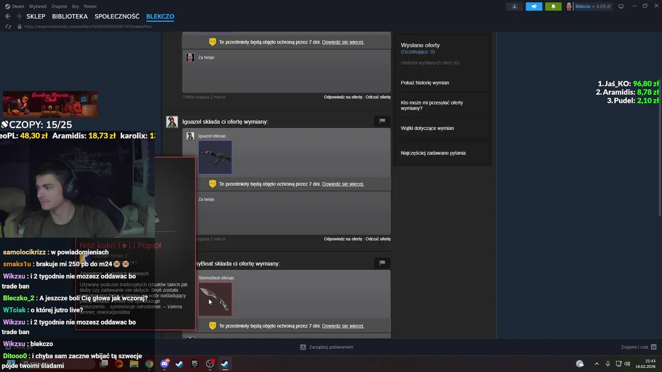
Task: Open the weather widget in the taskbar
Action: pos(580,364)
